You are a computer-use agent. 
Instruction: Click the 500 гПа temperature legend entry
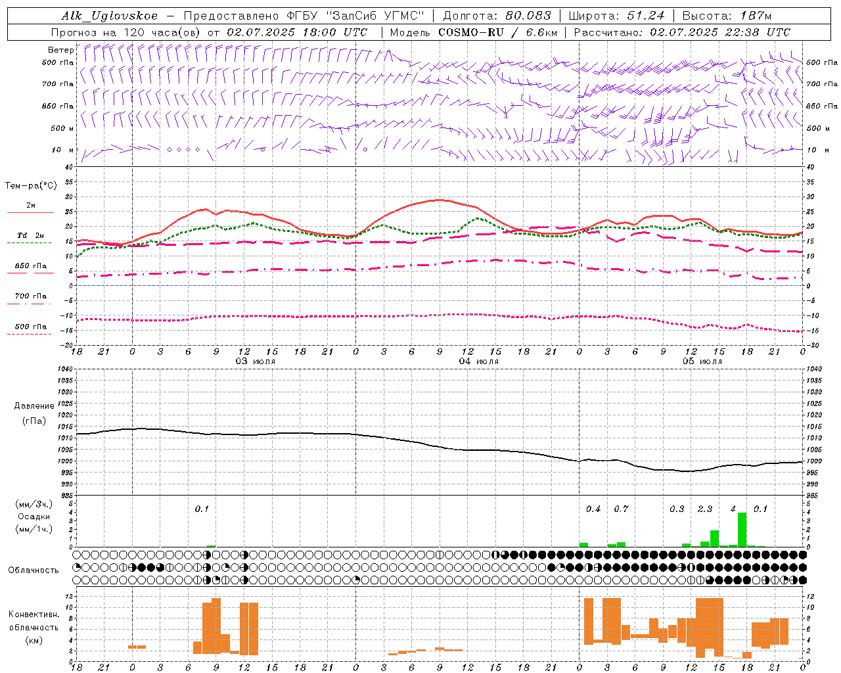click(31, 327)
